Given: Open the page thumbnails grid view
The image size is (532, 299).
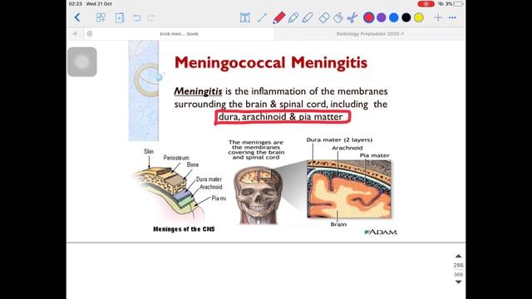Looking at the screenshot, I should click(x=101, y=17).
